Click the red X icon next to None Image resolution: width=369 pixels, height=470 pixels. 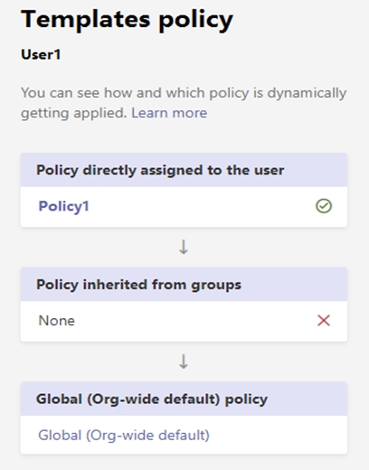324,321
